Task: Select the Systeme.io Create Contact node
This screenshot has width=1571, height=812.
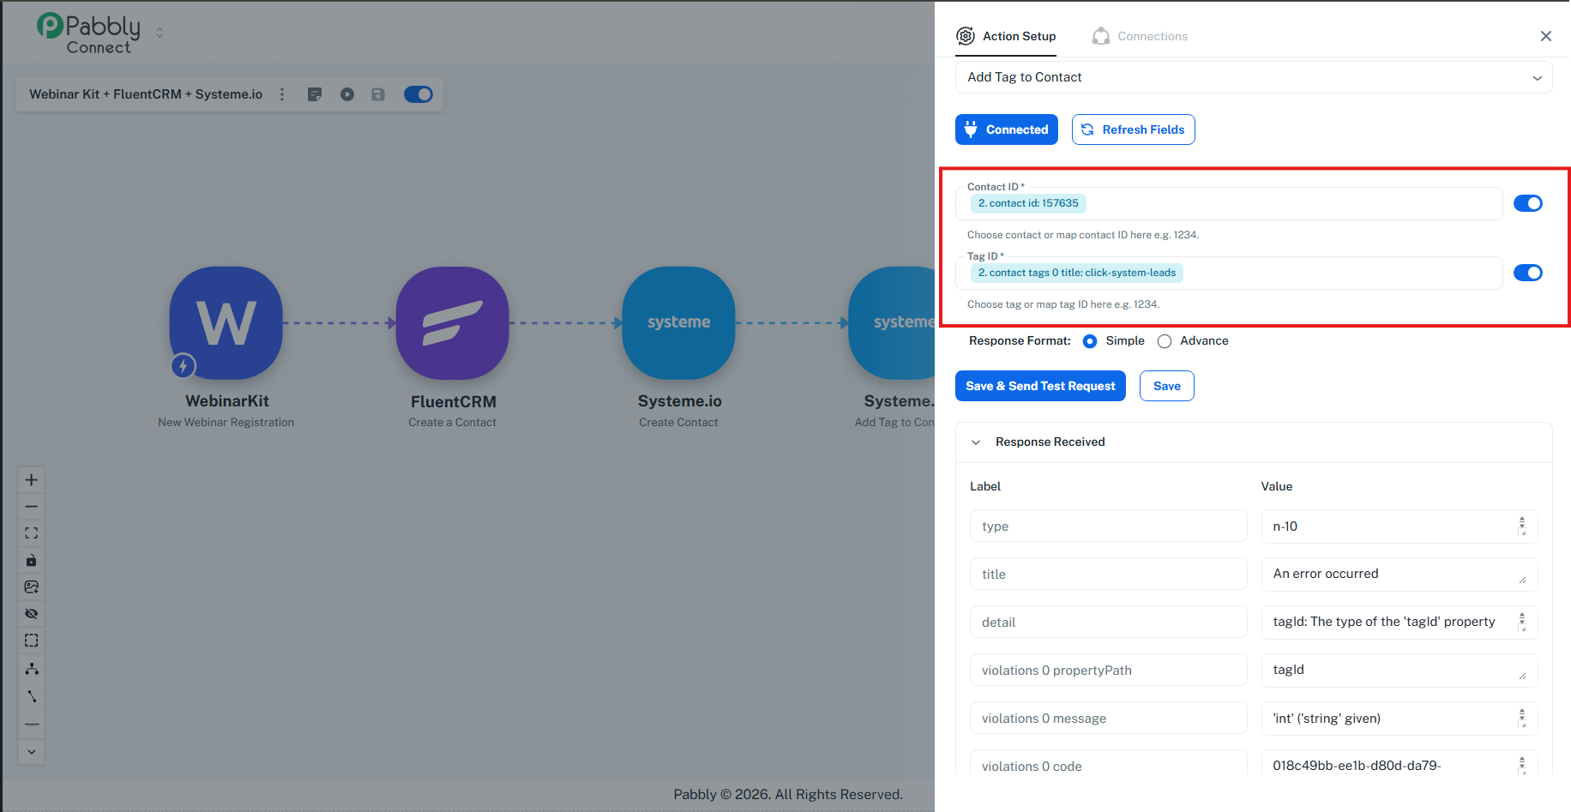Action: [x=679, y=323]
